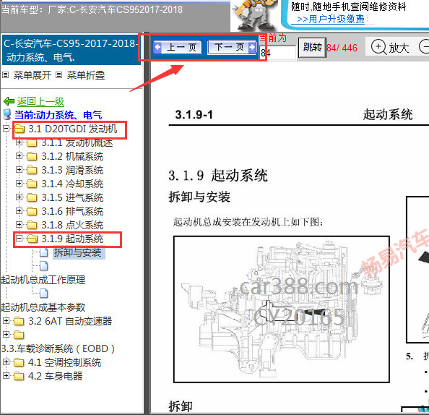Click the page icon above 起动机总成工作原理
Screen dimensions: 429x415
tap(44, 266)
